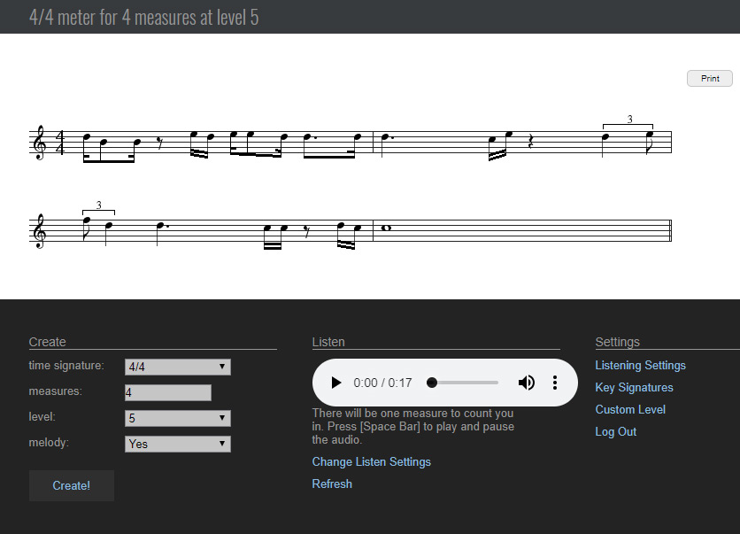Click Change Listen Settings
The height and width of the screenshot is (534, 740).
pos(371,461)
